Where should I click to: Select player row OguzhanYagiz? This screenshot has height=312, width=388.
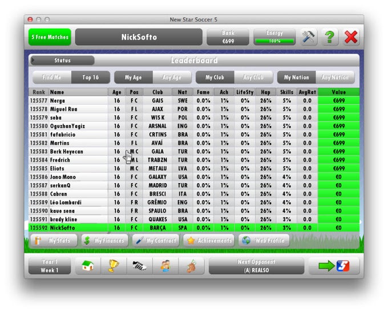(194, 126)
